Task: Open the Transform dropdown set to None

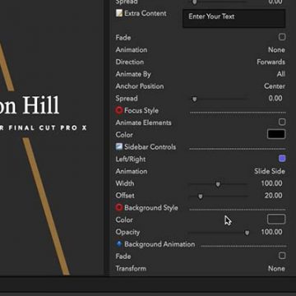Action: click(x=276, y=268)
